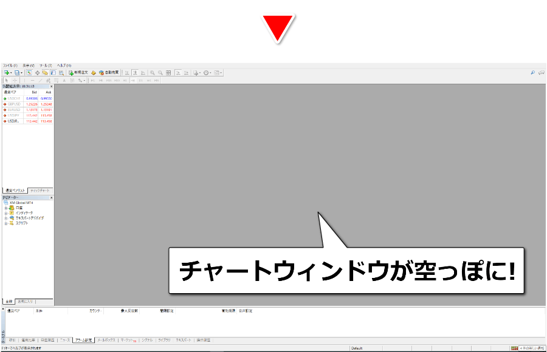Select the vertical line tool
The image size is (547, 352).
(x=24, y=81)
